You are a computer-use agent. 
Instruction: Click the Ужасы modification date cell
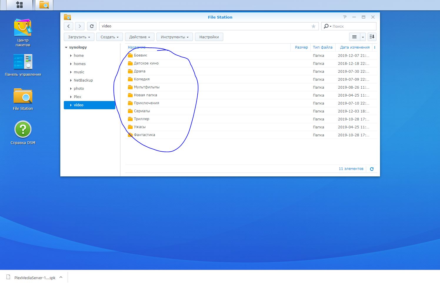pyautogui.click(x=354, y=127)
